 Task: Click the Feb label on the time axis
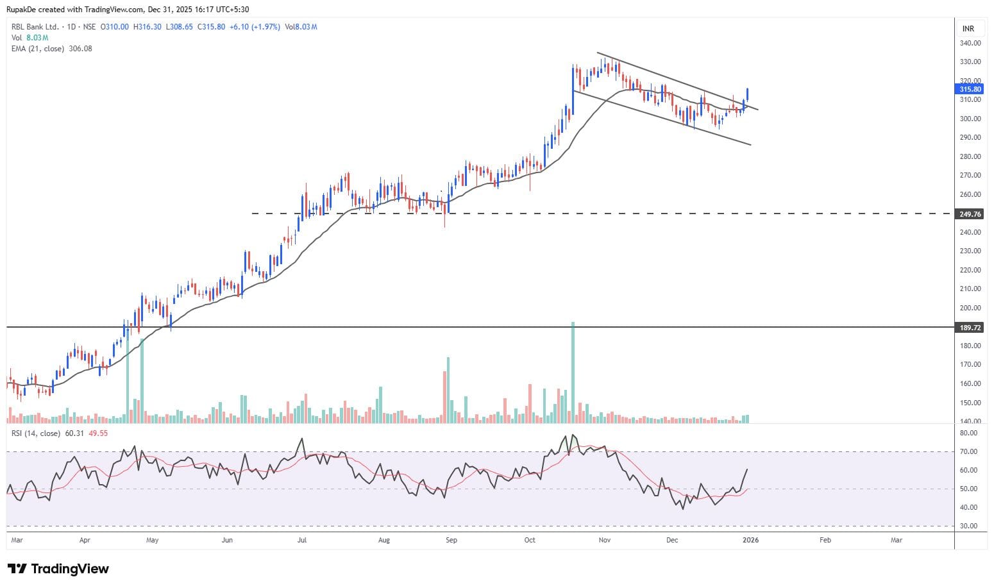coord(825,541)
